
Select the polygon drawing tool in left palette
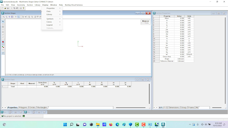(3, 35)
